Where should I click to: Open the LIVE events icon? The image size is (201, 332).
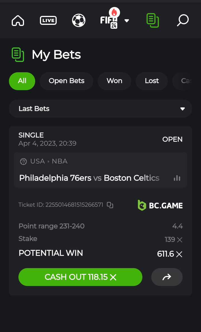click(48, 20)
